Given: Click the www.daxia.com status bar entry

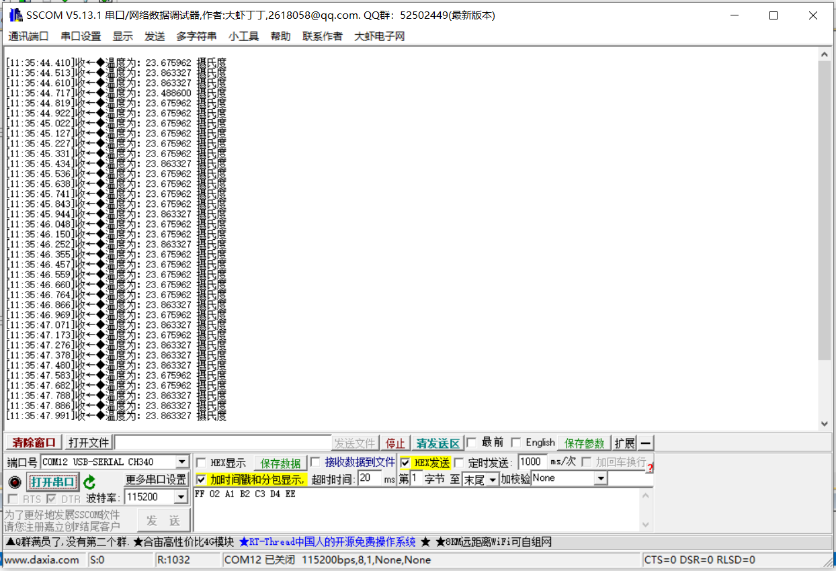Looking at the screenshot, I should 42,560.
